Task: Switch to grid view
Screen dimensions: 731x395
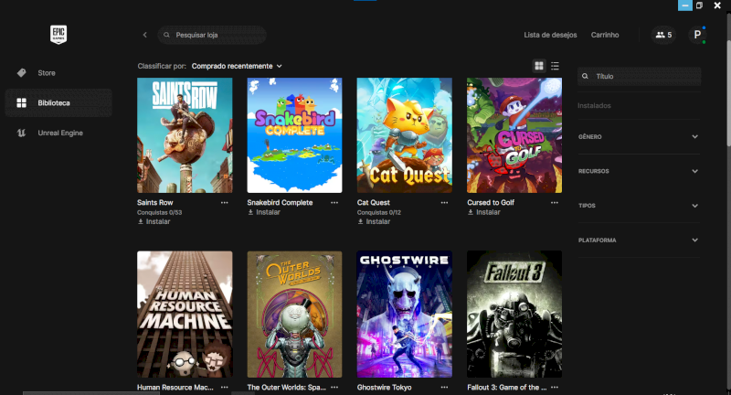Action: tap(539, 66)
